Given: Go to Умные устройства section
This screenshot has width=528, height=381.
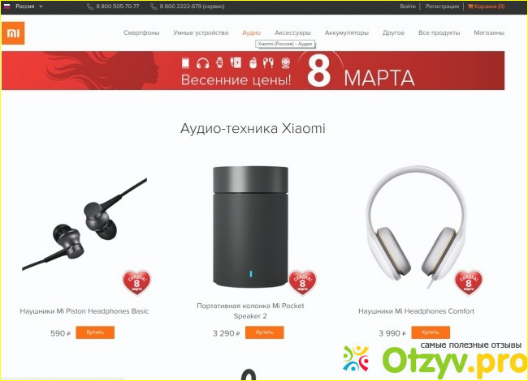Looking at the screenshot, I should pos(201,32).
